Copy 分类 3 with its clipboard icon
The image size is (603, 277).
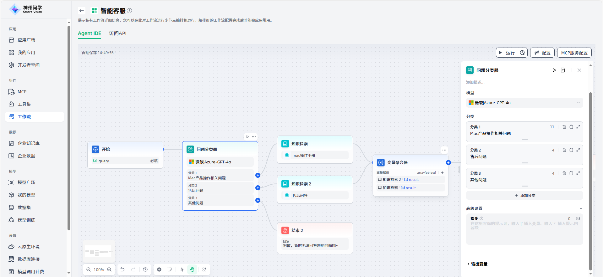(571, 173)
